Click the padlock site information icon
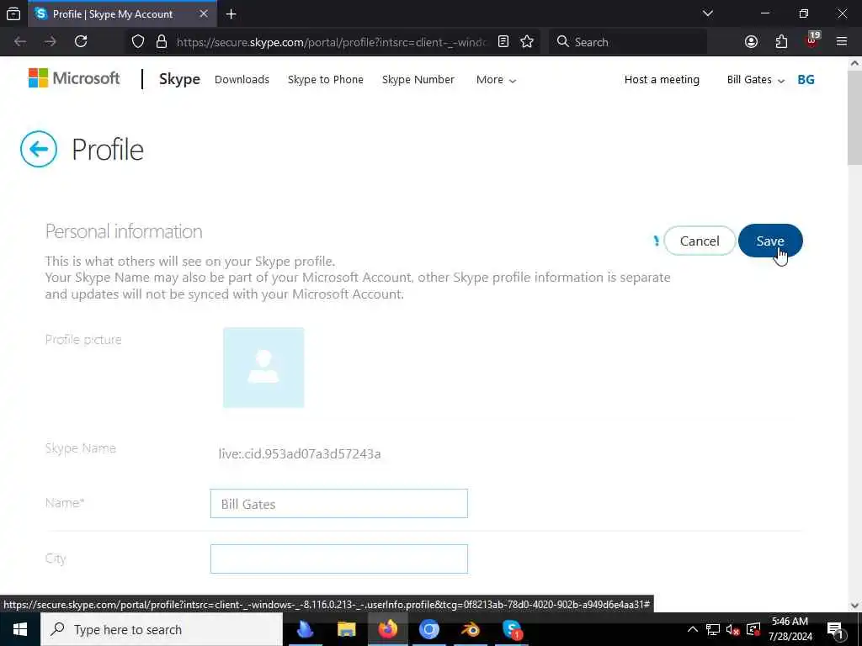The image size is (862, 646). [x=161, y=42]
